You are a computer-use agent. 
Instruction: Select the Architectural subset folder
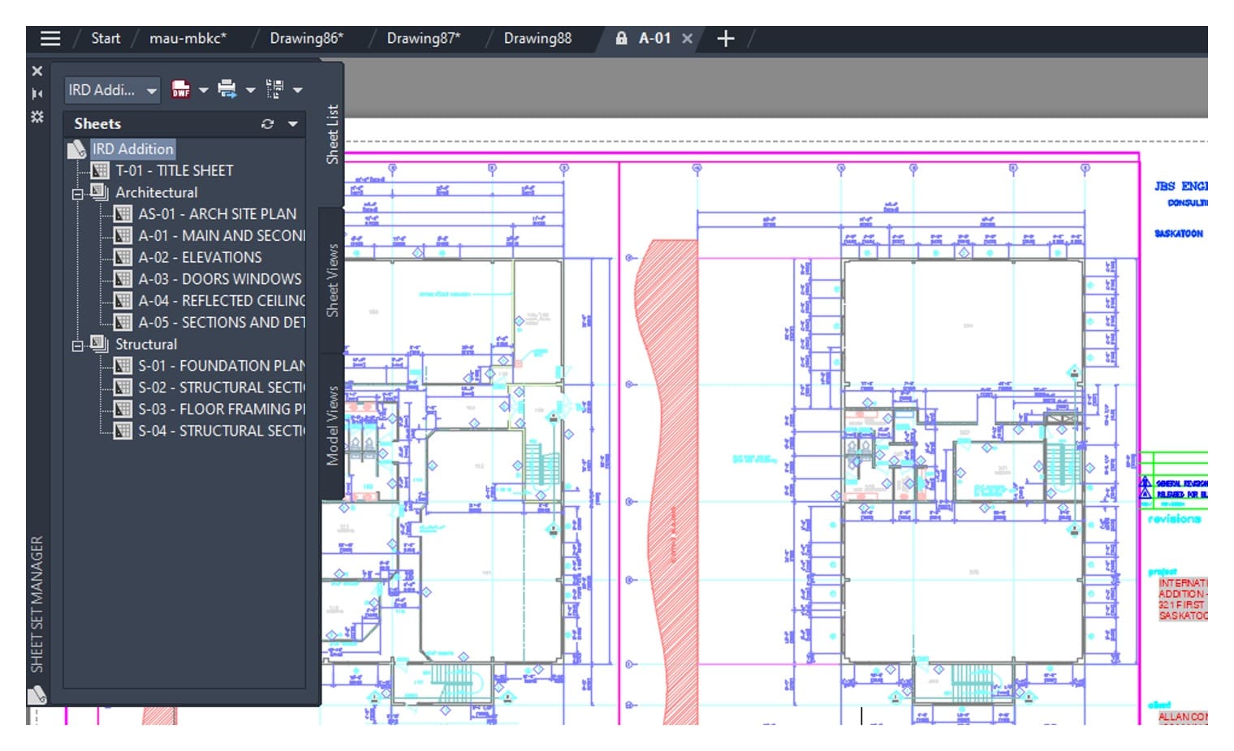tap(156, 193)
